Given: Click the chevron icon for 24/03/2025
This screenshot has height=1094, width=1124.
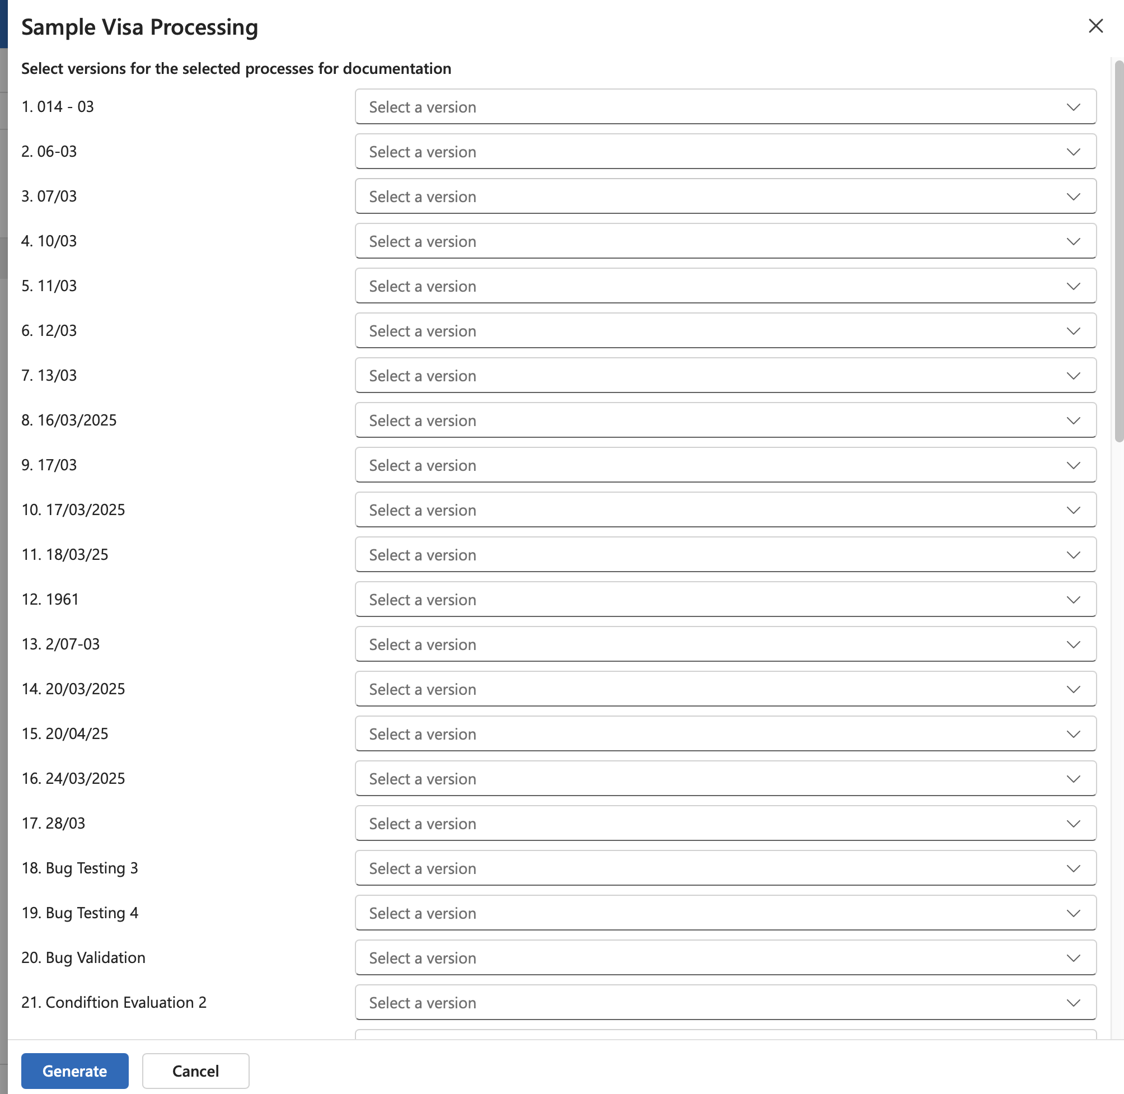Looking at the screenshot, I should 1073,779.
